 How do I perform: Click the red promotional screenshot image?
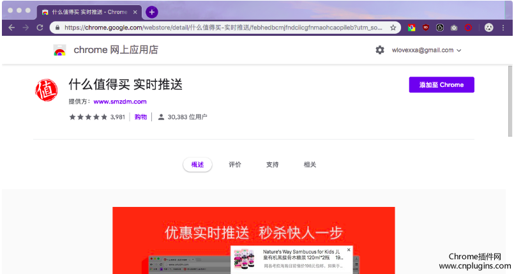point(253,240)
